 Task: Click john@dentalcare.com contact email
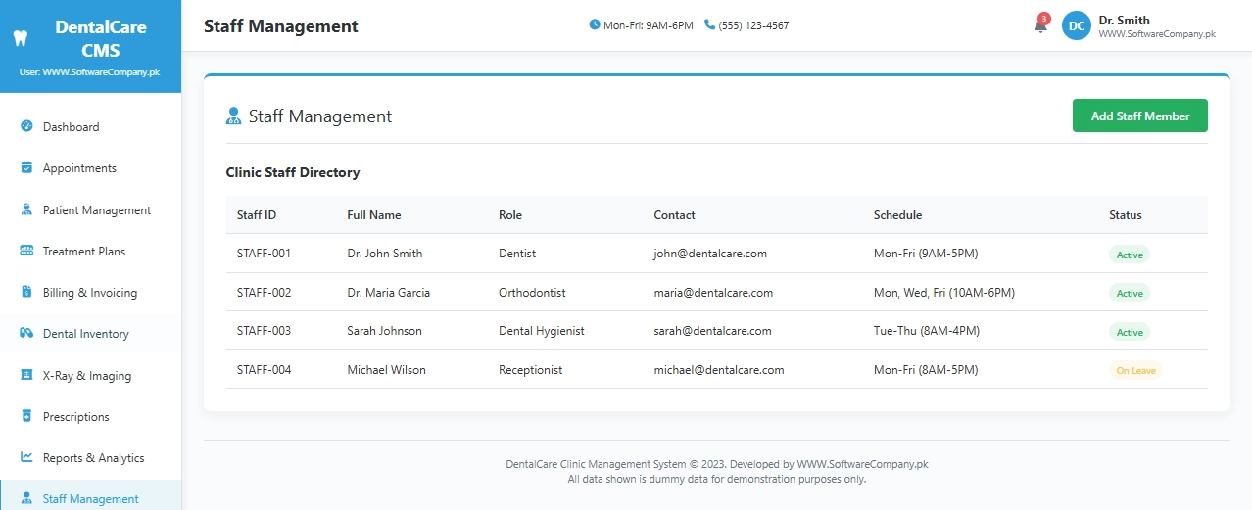[x=710, y=254]
